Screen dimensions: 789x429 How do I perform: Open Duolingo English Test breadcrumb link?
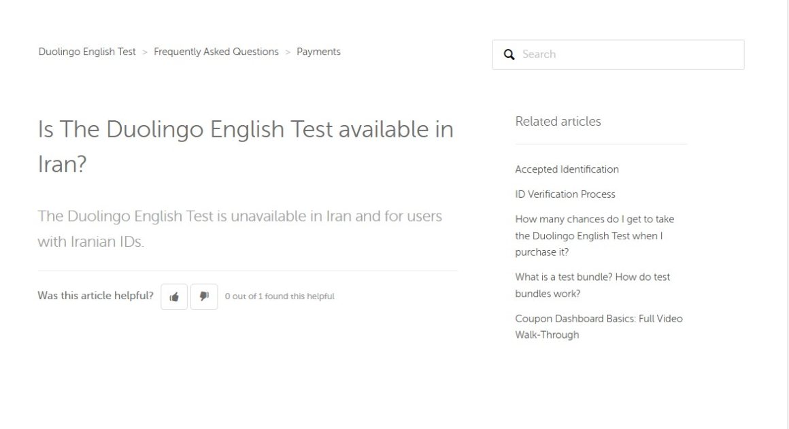tap(87, 52)
